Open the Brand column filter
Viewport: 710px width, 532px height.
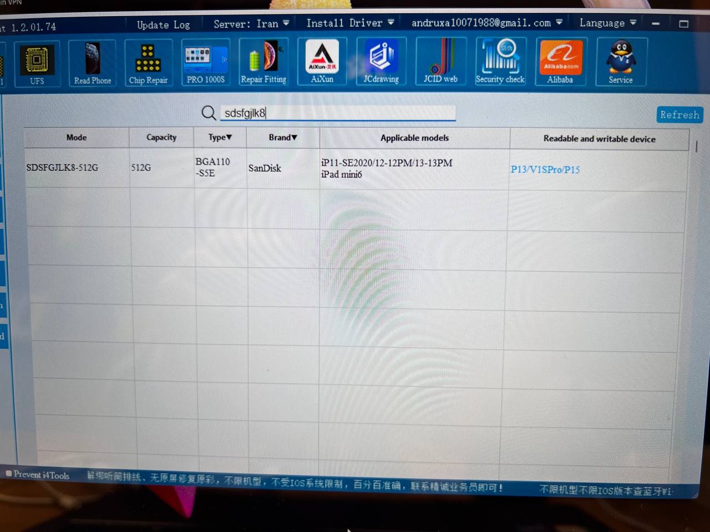[283, 137]
